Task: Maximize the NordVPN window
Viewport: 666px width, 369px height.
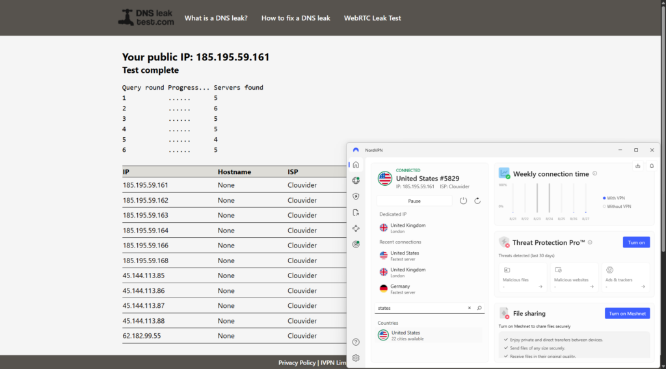Action: coord(636,150)
